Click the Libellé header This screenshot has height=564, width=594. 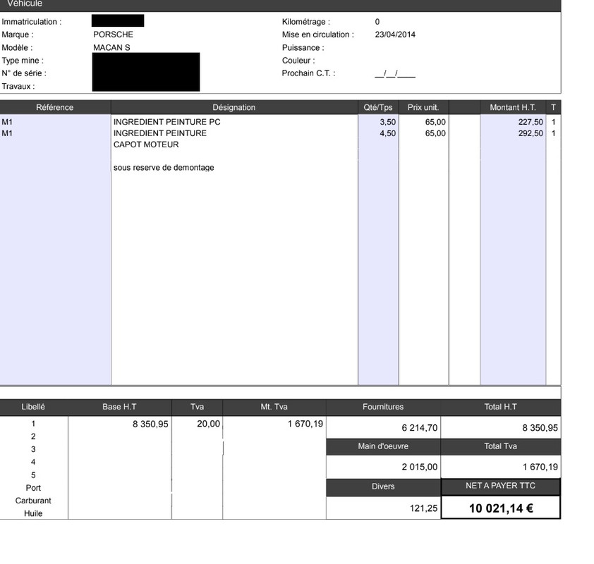[x=33, y=407]
